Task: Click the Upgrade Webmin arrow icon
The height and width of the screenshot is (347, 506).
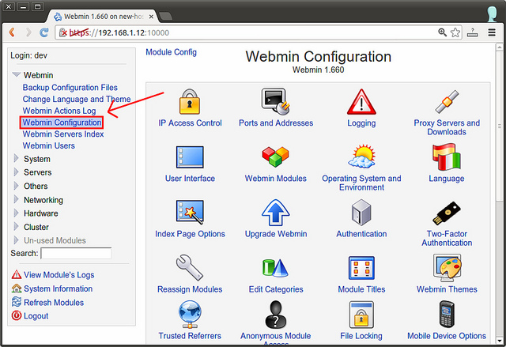Action: click(x=276, y=213)
